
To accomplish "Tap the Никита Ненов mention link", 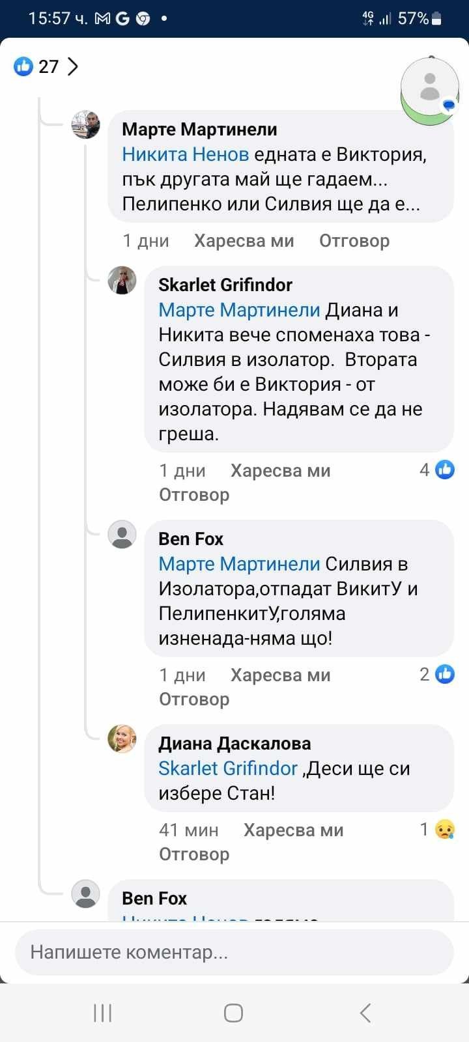I will 185,154.
